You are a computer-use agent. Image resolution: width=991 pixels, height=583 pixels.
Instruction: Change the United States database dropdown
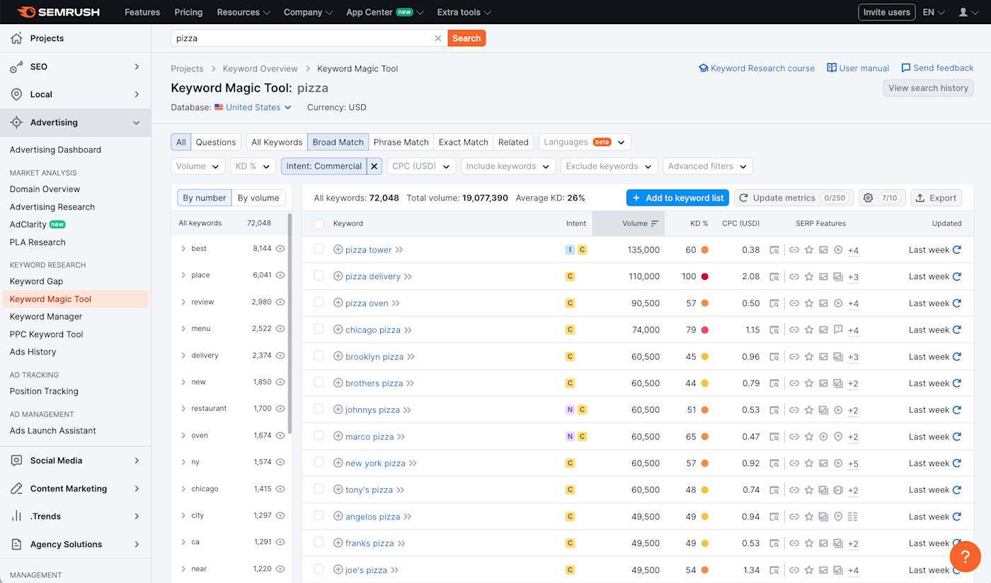tap(253, 108)
